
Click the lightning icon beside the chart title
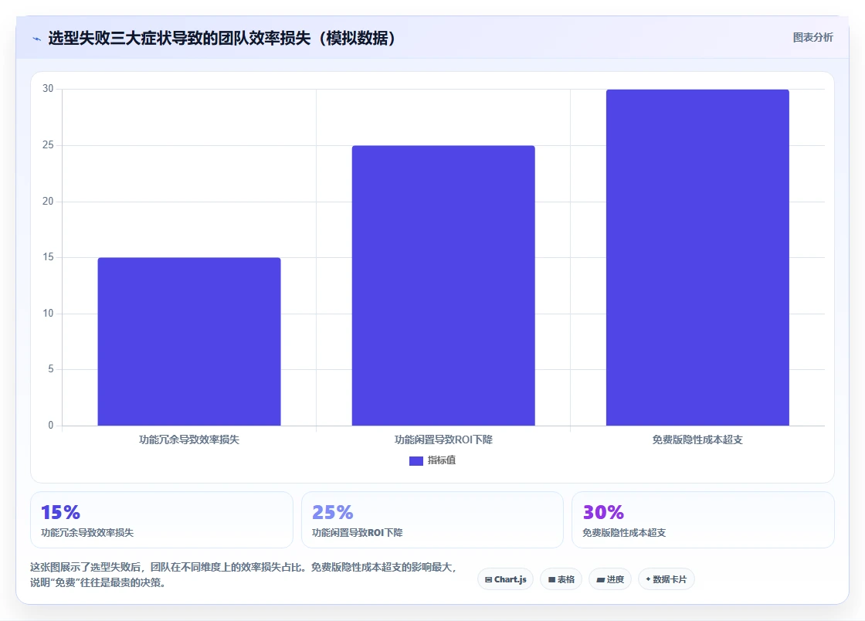click(37, 39)
